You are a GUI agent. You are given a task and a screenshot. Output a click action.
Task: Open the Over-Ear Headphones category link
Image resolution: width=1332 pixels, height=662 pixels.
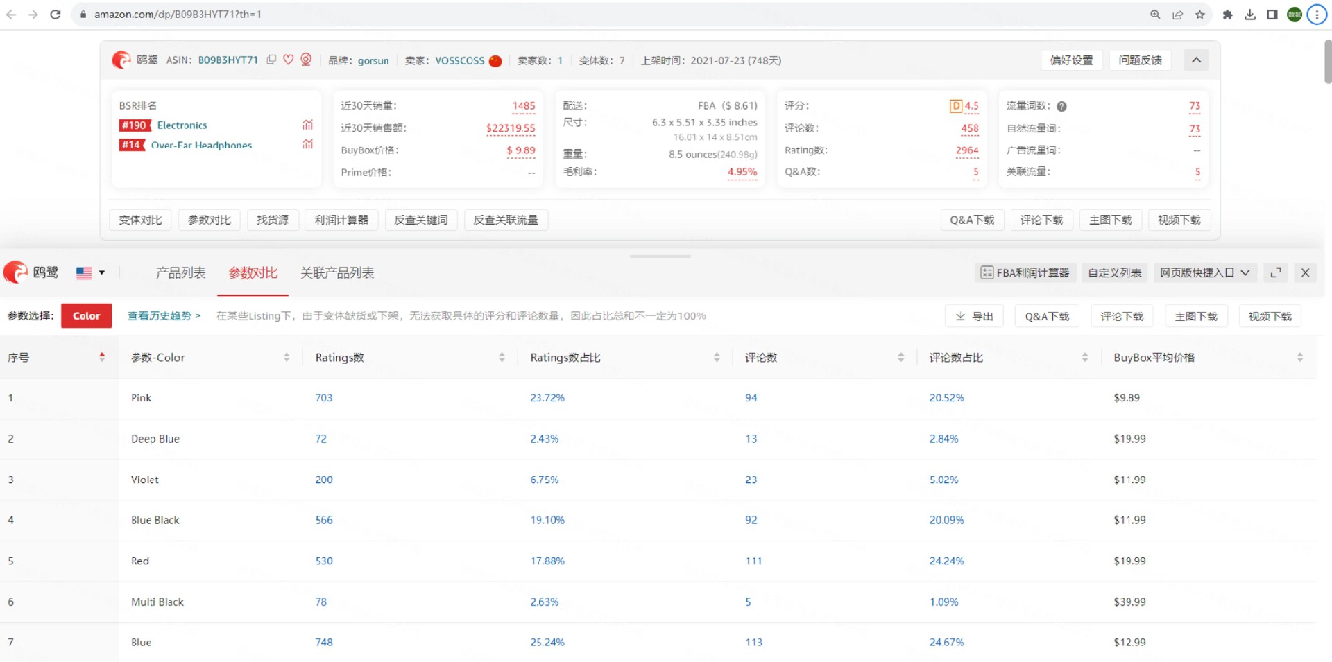pyautogui.click(x=201, y=145)
